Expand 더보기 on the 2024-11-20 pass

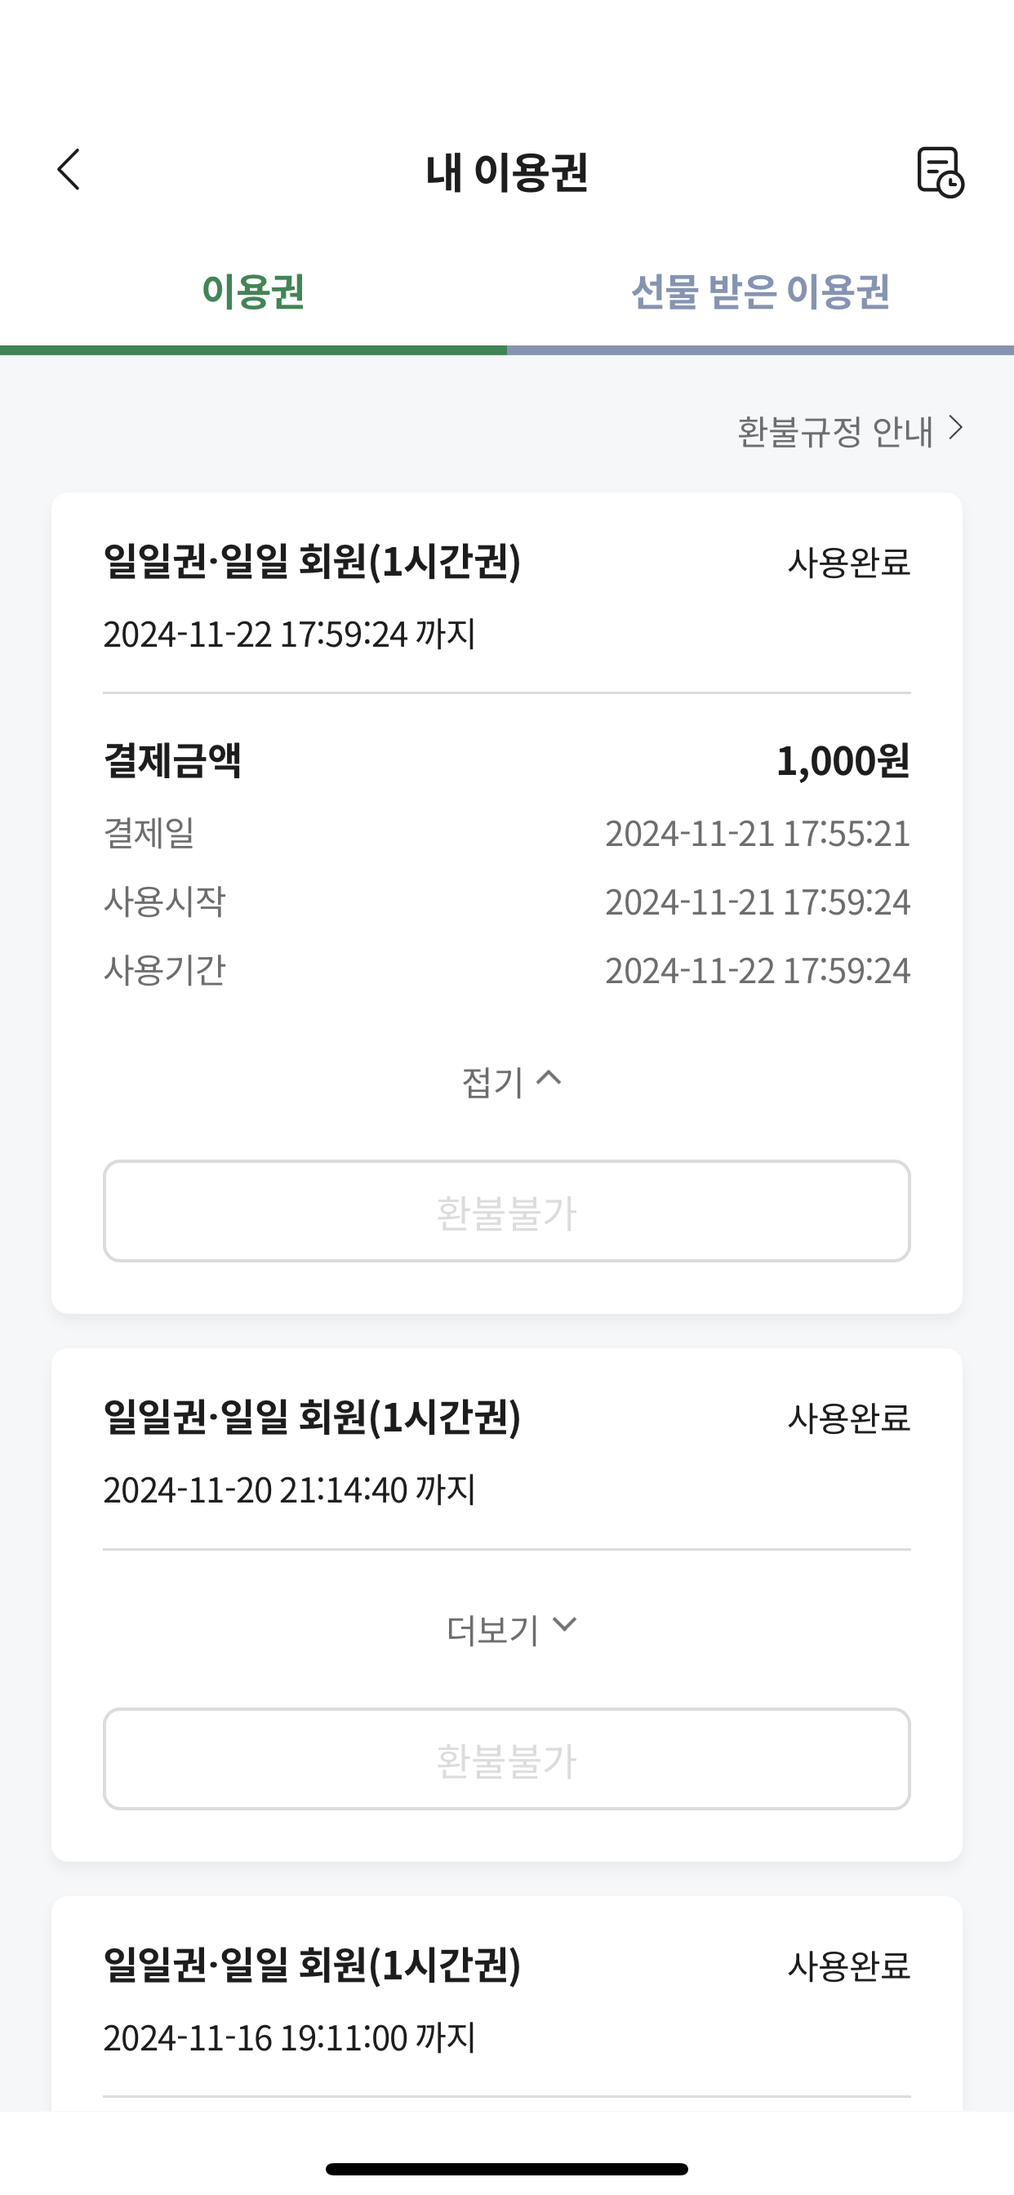[510, 1628]
